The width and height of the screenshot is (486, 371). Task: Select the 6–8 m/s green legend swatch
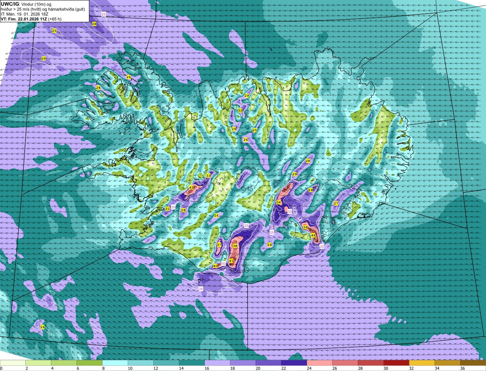(x=90, y=363)
